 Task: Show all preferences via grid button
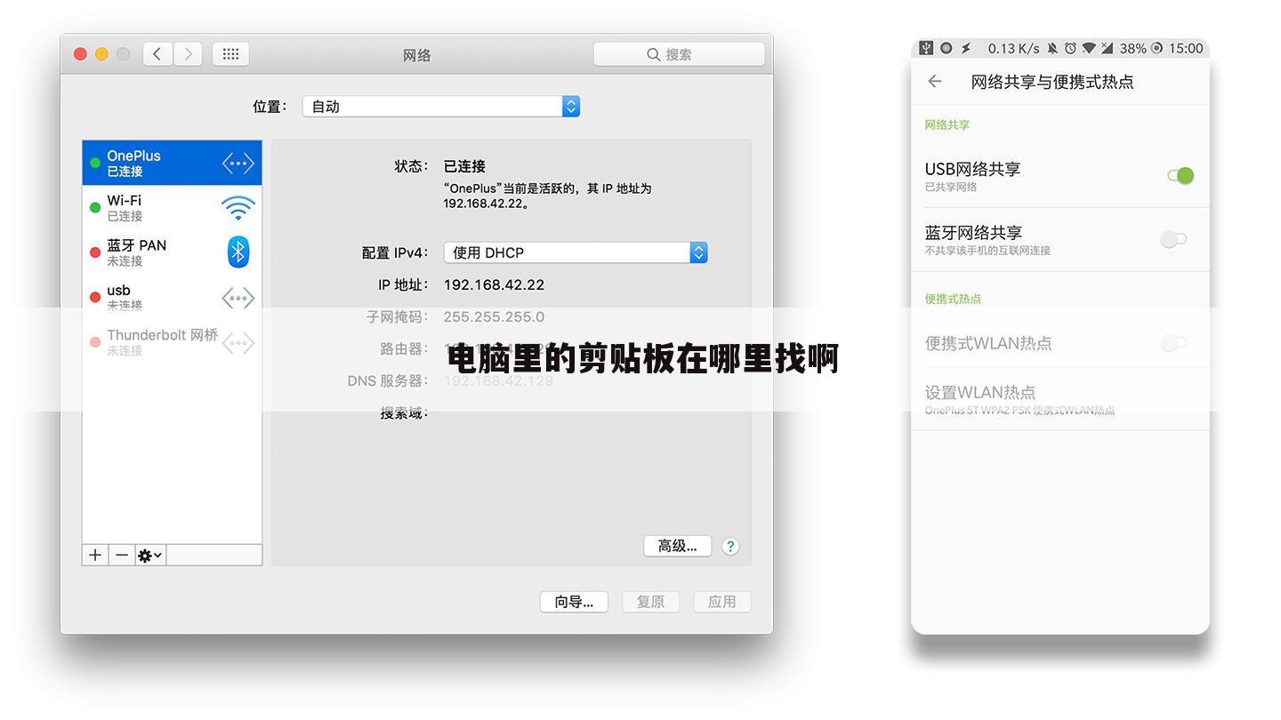tap(230, 54)
